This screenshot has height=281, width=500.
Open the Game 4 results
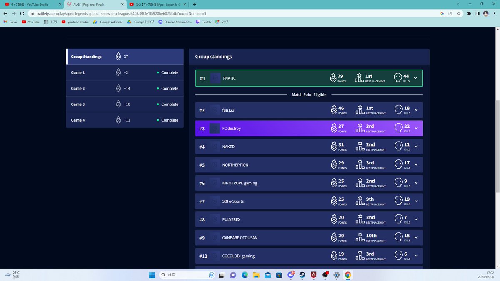(125, 120)
